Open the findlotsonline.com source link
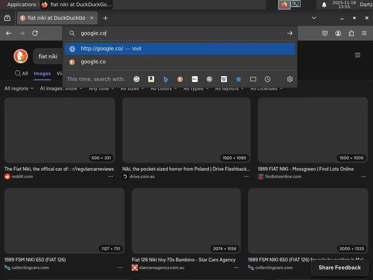 click(x=283, y=176)
